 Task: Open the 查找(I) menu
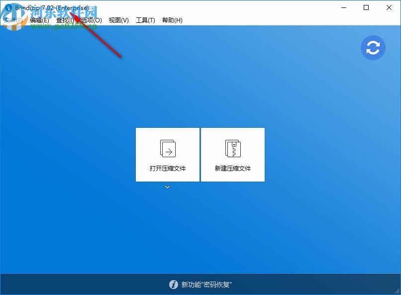pos(66,20)
